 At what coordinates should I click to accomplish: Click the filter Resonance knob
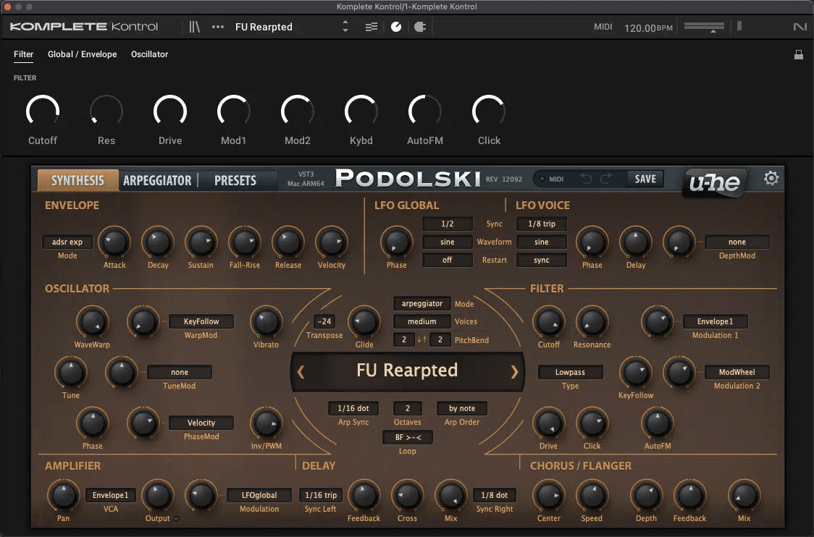pyautogui.click(x=592, y=321)
